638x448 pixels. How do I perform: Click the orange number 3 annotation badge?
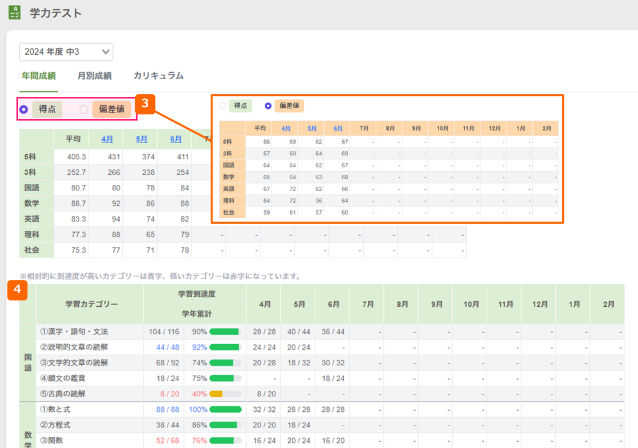(x=145, y=103)
